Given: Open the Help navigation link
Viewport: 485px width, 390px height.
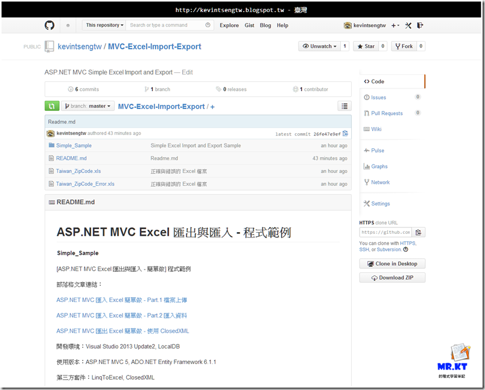Looking at the screenshot, I should click(282, 25).
